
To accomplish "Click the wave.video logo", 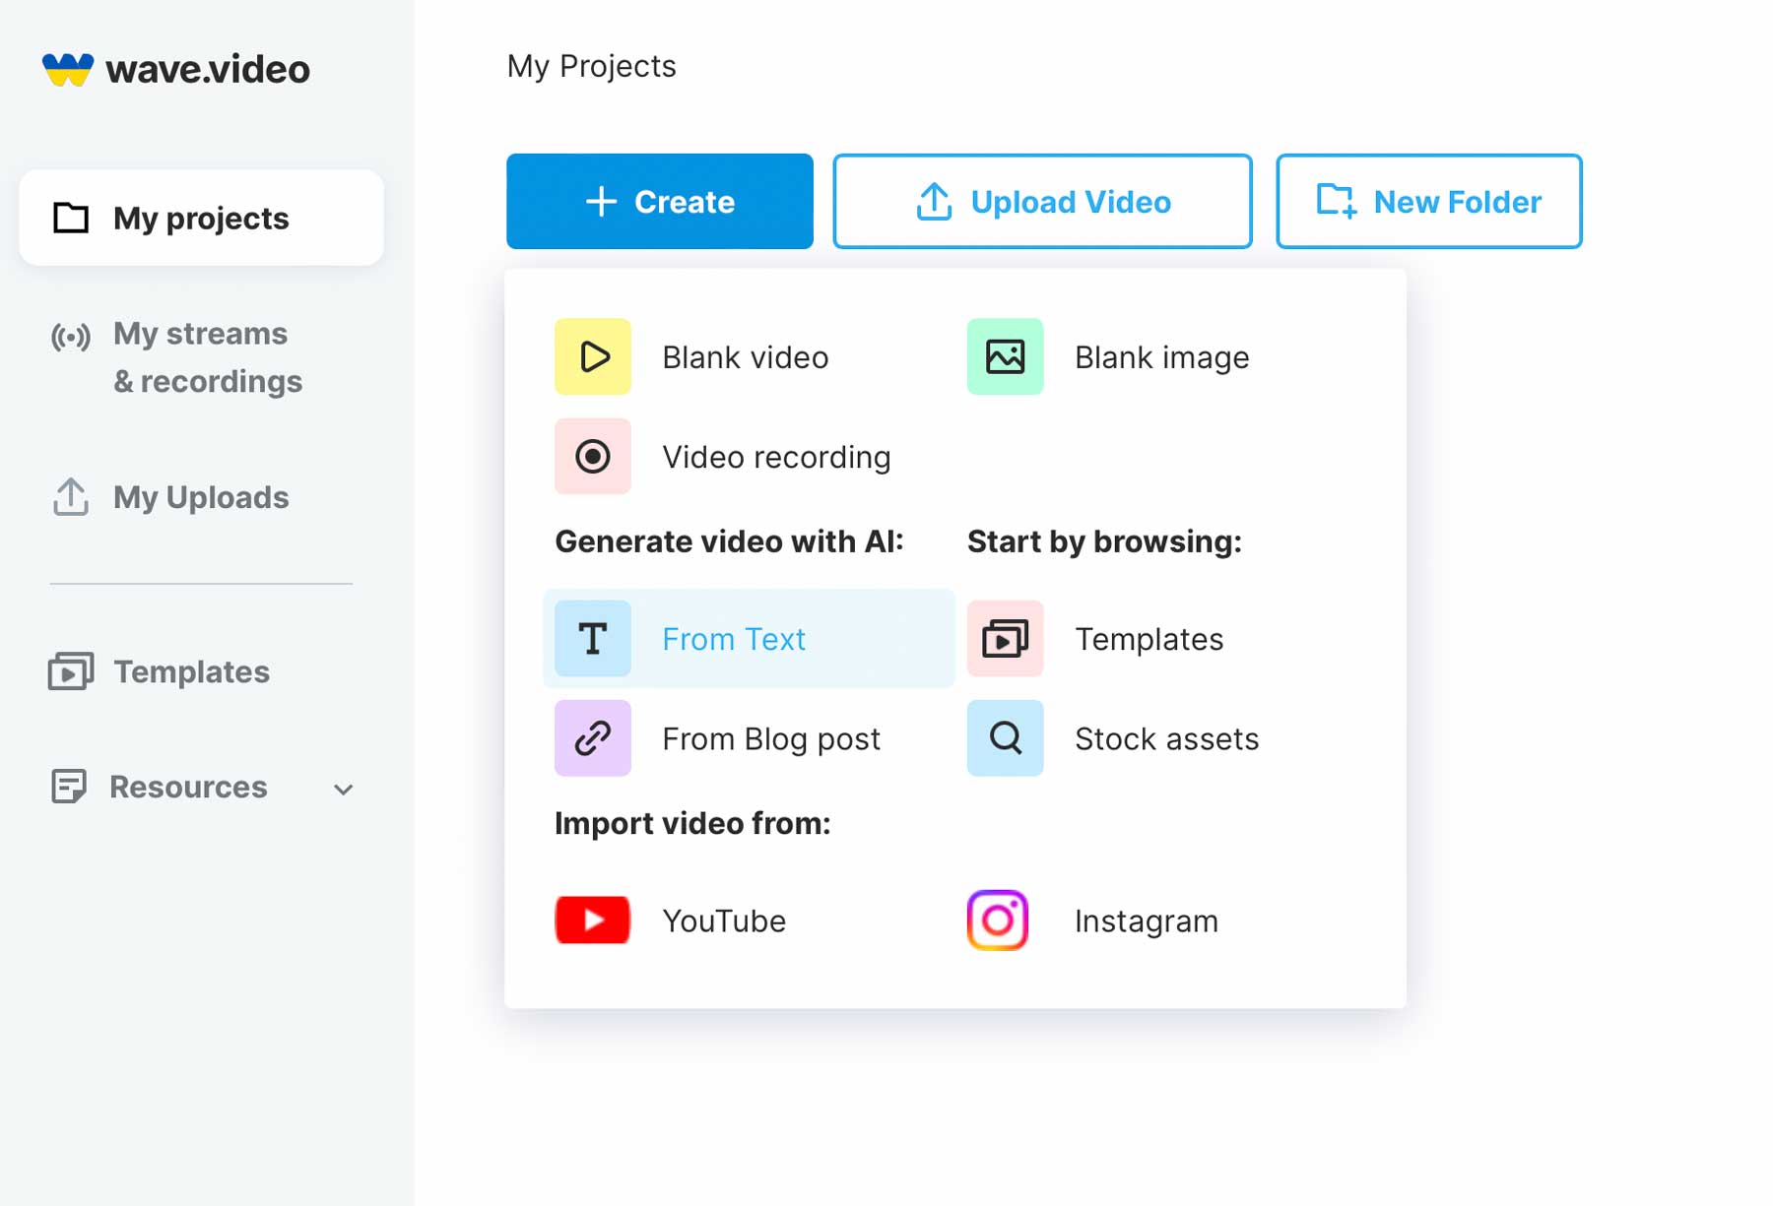I will pyautogui.click(x=175, y=69).
